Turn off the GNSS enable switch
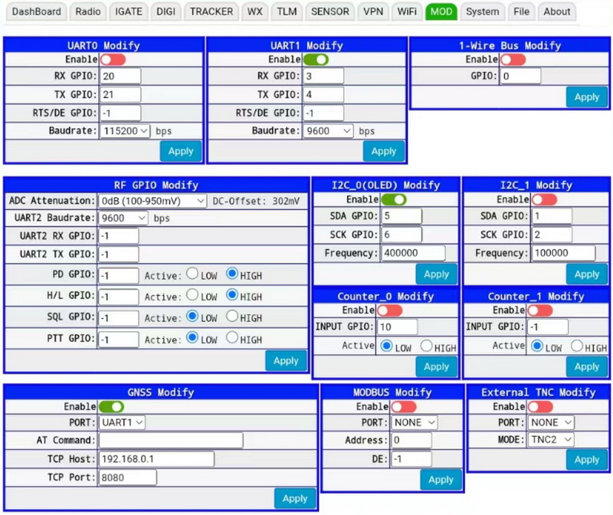 [x=111, y=406]
